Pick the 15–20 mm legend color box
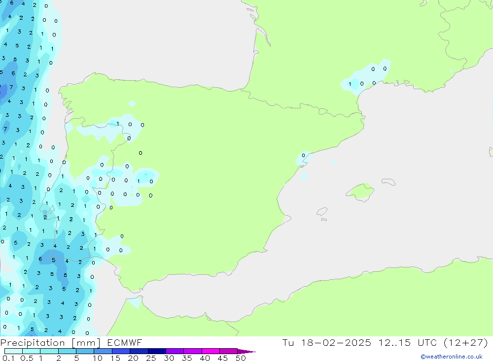This screenshot has width=493, height=361. pos(121,351)
